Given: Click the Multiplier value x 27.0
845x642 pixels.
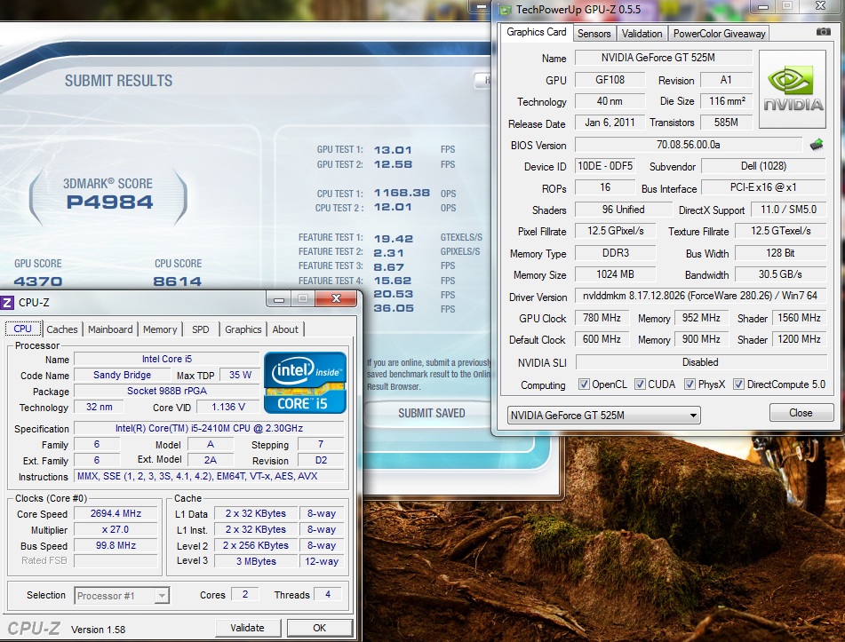Looking at the screenshot, I should coord(116,529).
